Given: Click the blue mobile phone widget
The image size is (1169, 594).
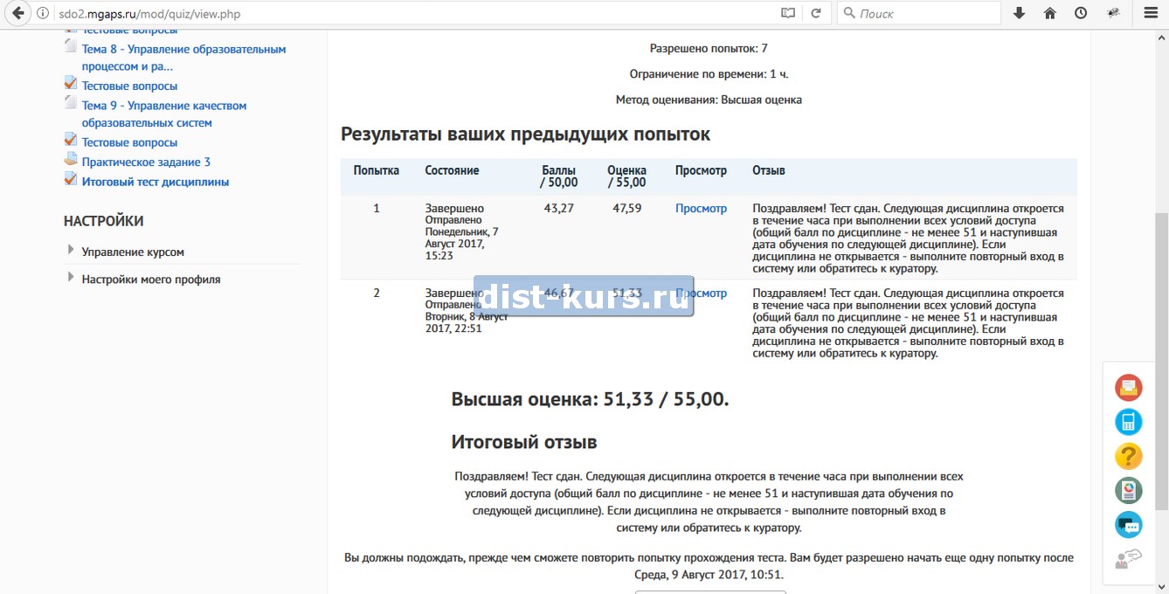Looking at the screenshot, I should [1129, 422].
